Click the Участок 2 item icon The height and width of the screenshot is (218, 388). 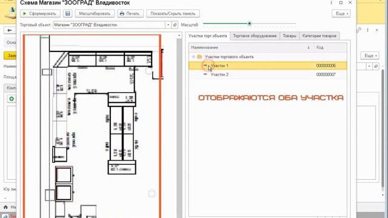pos(205,74)
